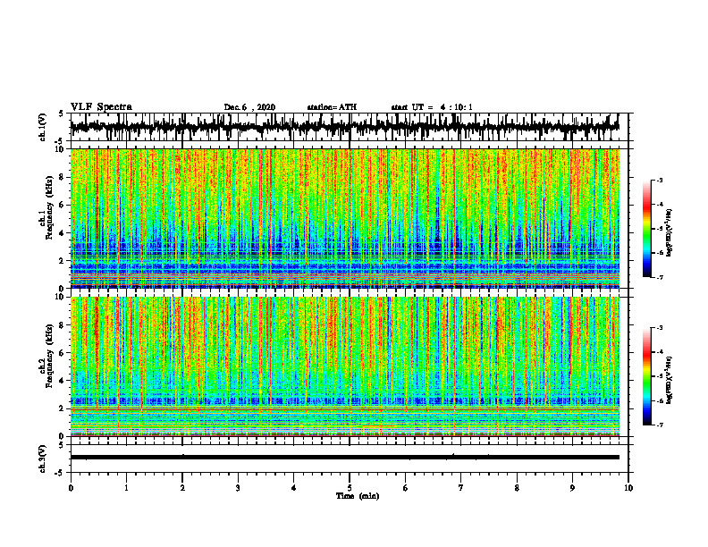Click time axis tick label "0"
Screen dimensions: 708x547
click(x=71, y=488)
